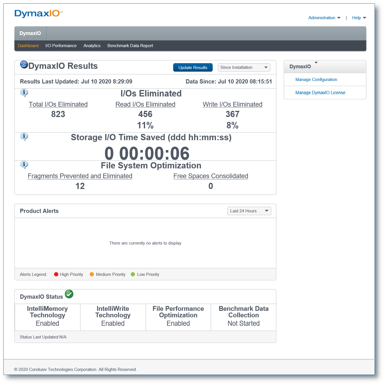Click Total I/Os Eliminated link
The height and width of the screenshot is (385, 385).
coord(58,104)
